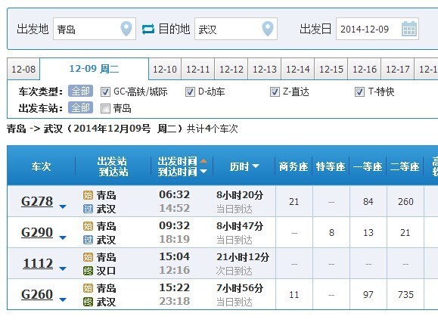The width and height of the screenshot is (438, 332).
Task: Click the destination location pin icon
Action: pyautogui.click(x=268, y=29)
